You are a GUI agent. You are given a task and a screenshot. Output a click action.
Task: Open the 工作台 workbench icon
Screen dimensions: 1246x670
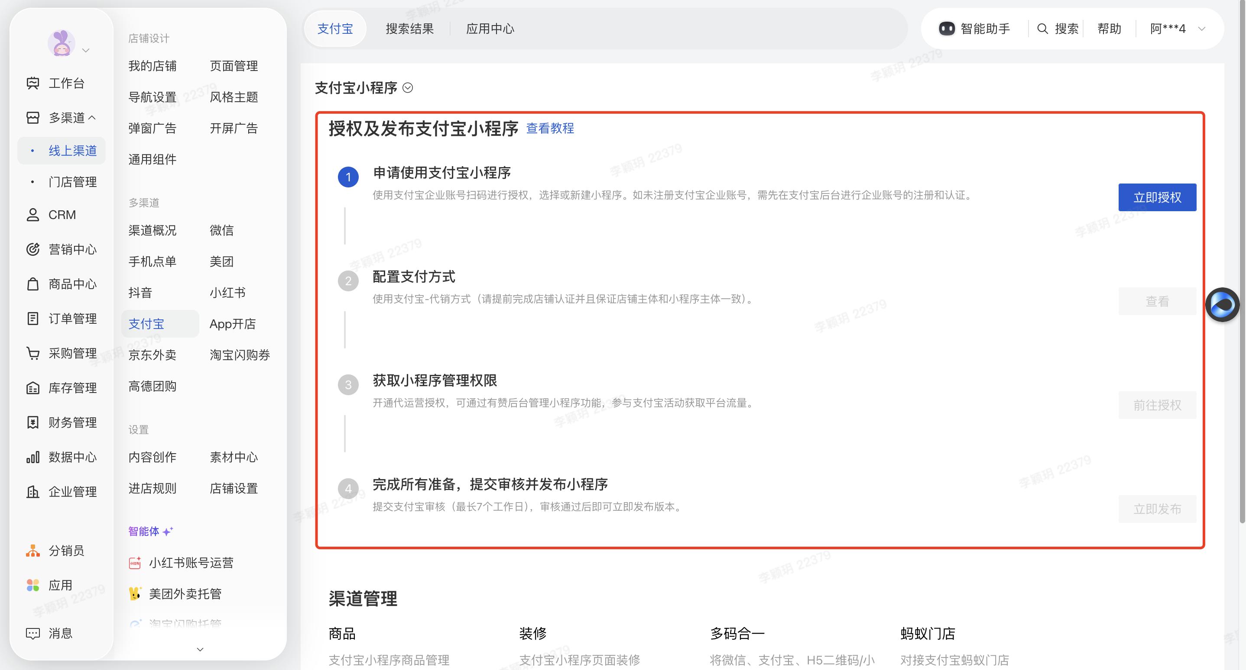coord(32,83)
